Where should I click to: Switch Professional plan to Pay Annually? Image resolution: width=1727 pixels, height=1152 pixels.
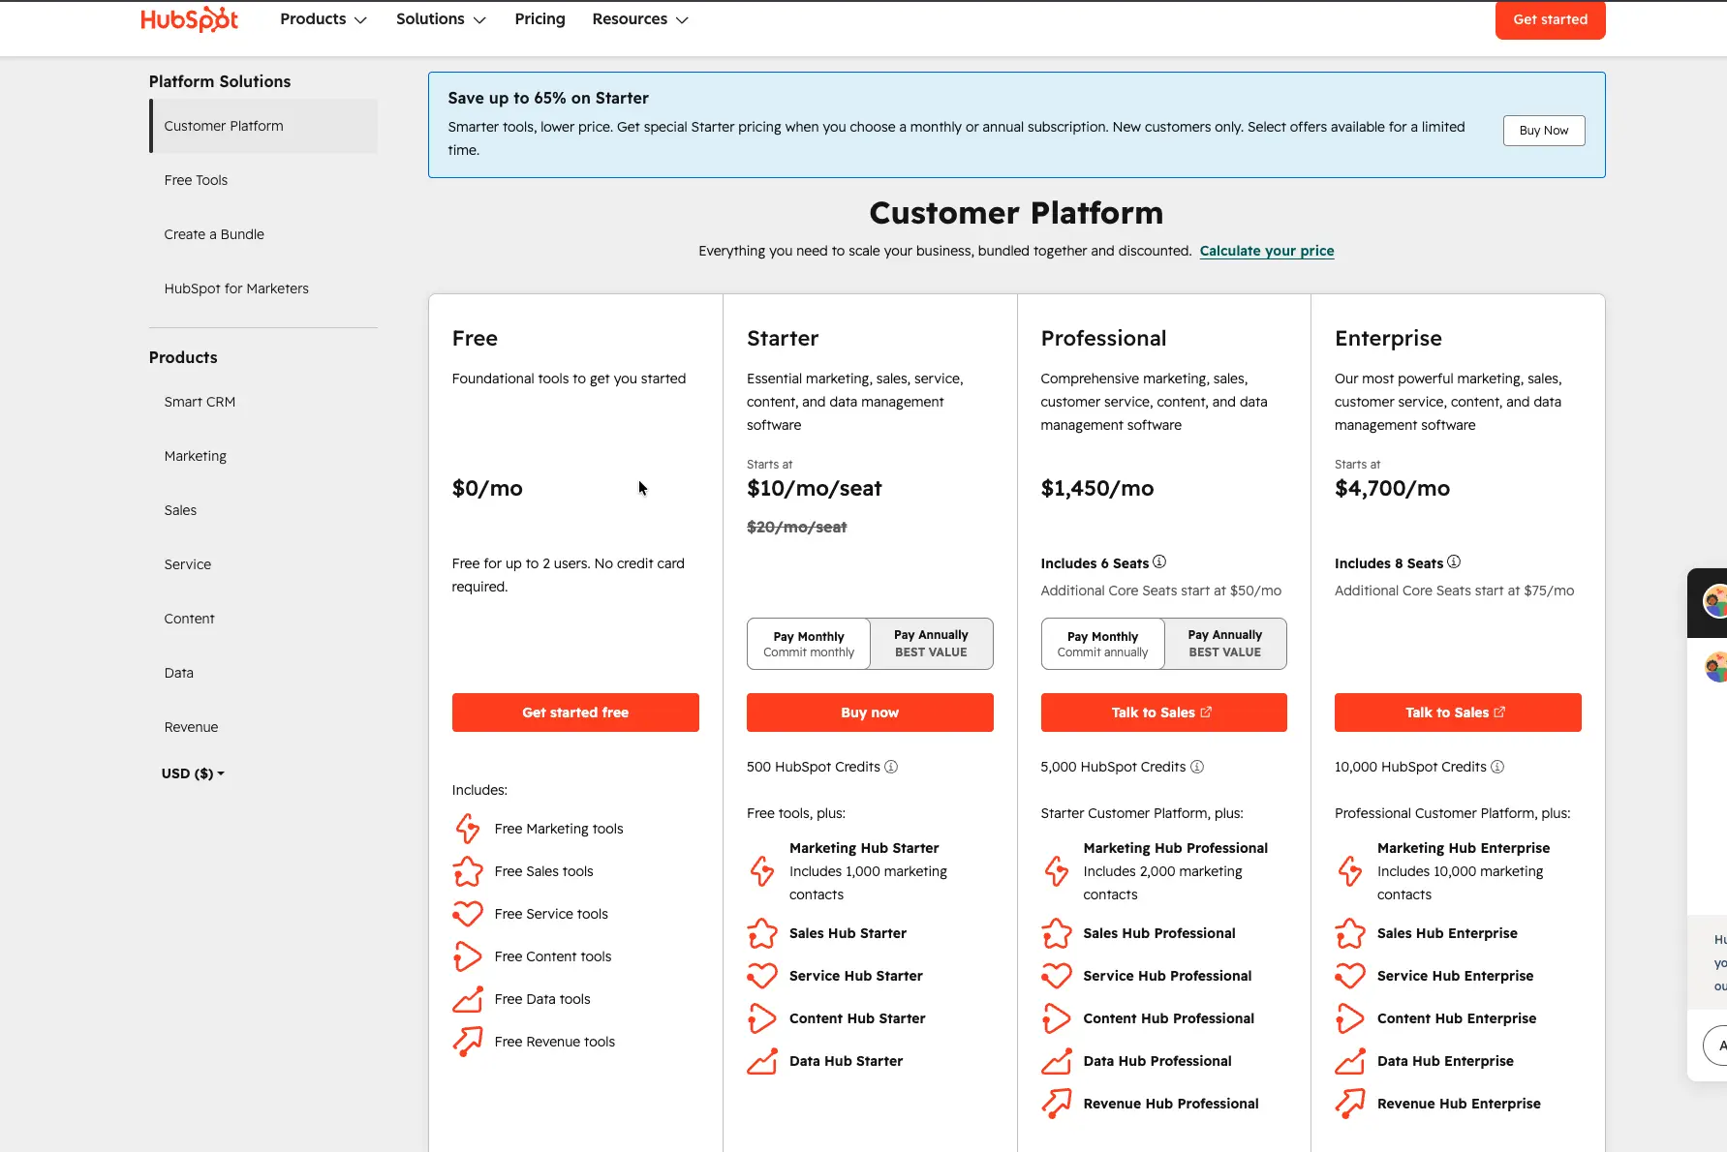click(x=1225, y=644)
